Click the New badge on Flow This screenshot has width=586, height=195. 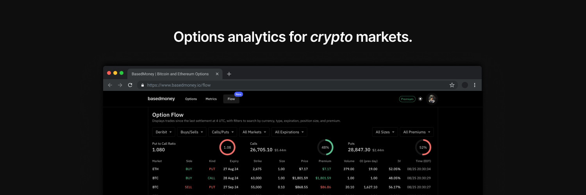238,94
